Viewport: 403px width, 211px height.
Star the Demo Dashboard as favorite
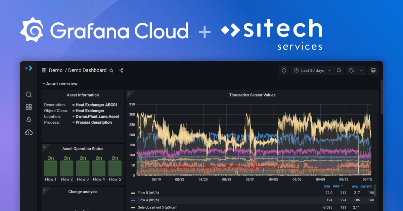click(x=111, y=70)
